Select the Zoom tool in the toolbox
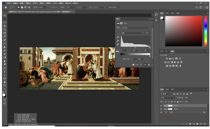 click(5, 85)
